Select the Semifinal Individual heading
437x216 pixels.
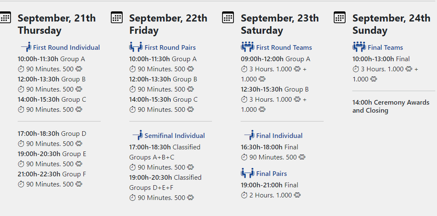tap(174, 136)
